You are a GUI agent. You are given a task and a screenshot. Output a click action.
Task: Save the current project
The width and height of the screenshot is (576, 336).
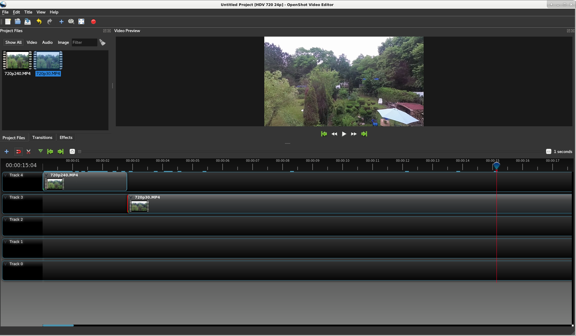point(27,21)
